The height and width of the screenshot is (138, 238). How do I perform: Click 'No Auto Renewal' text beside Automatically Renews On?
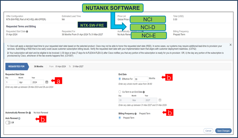click(x=41, y=113)
